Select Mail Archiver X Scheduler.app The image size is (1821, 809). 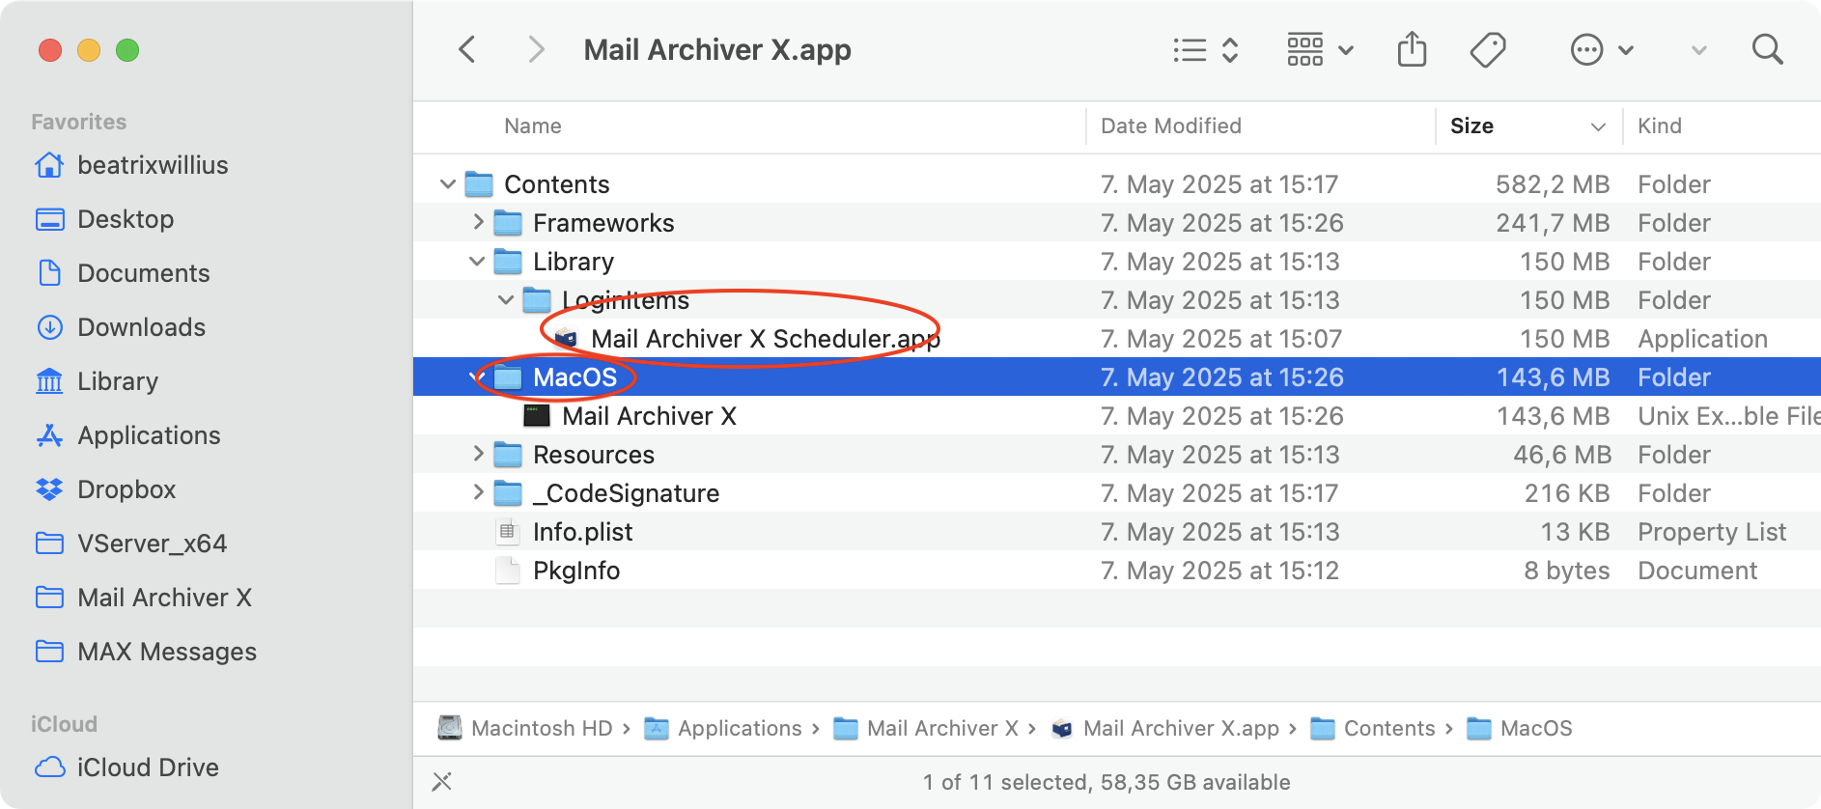point(1117,338)
